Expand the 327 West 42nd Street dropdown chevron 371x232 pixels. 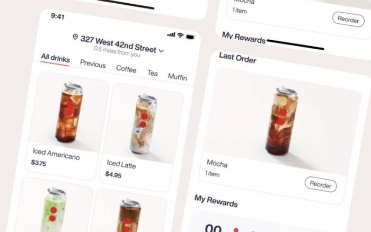coord(161,51)
